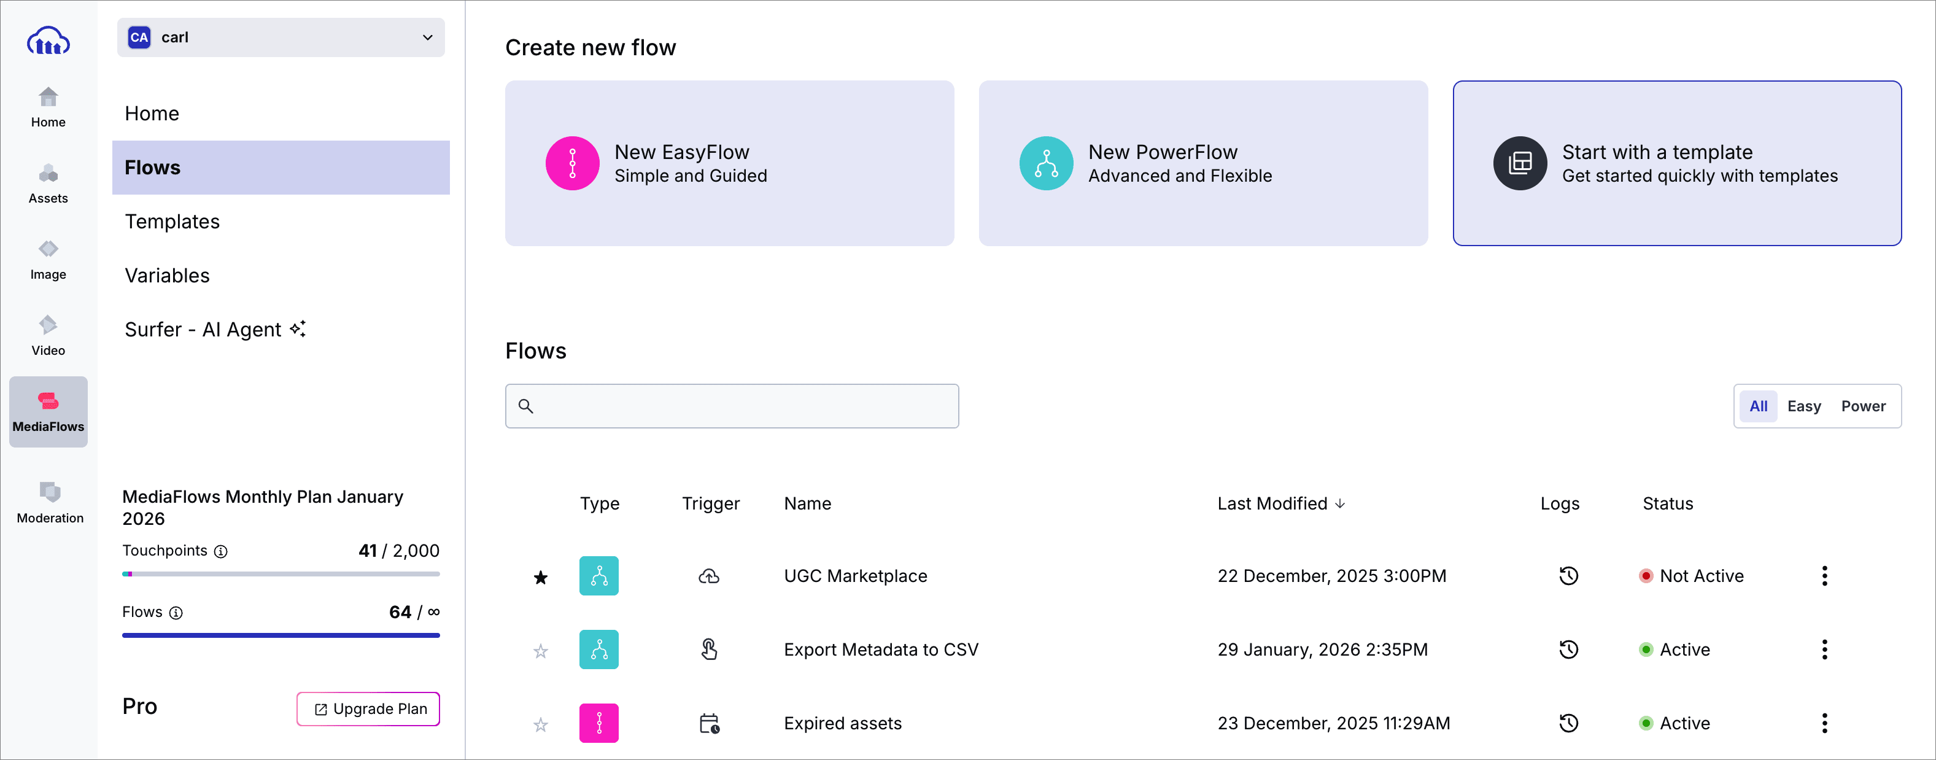Open the Assets section in sidebar
The width and height of the screenshot is (1936, 760).
(48, 184)
